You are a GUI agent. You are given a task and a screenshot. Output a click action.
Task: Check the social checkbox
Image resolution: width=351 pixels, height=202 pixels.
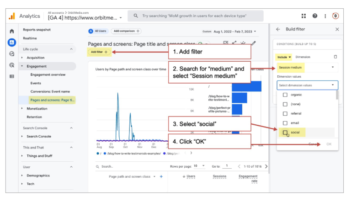[x=285, y=133]
